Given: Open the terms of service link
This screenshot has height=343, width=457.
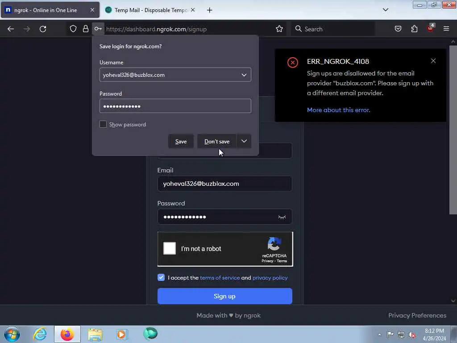Looking at the screenshot, I should click(220, 278).
